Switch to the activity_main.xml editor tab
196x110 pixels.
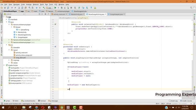(59, 14)
